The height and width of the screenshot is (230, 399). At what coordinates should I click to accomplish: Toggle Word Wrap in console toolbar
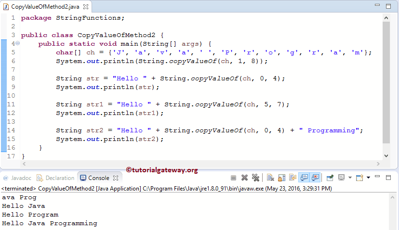[293, 178]
